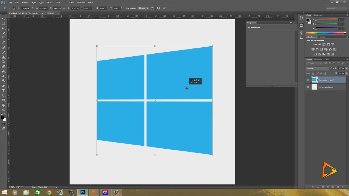The width and height of the screenshot is (349, 196).
Task: Toggle lock position in Layers panel
Action: (321, 73)
